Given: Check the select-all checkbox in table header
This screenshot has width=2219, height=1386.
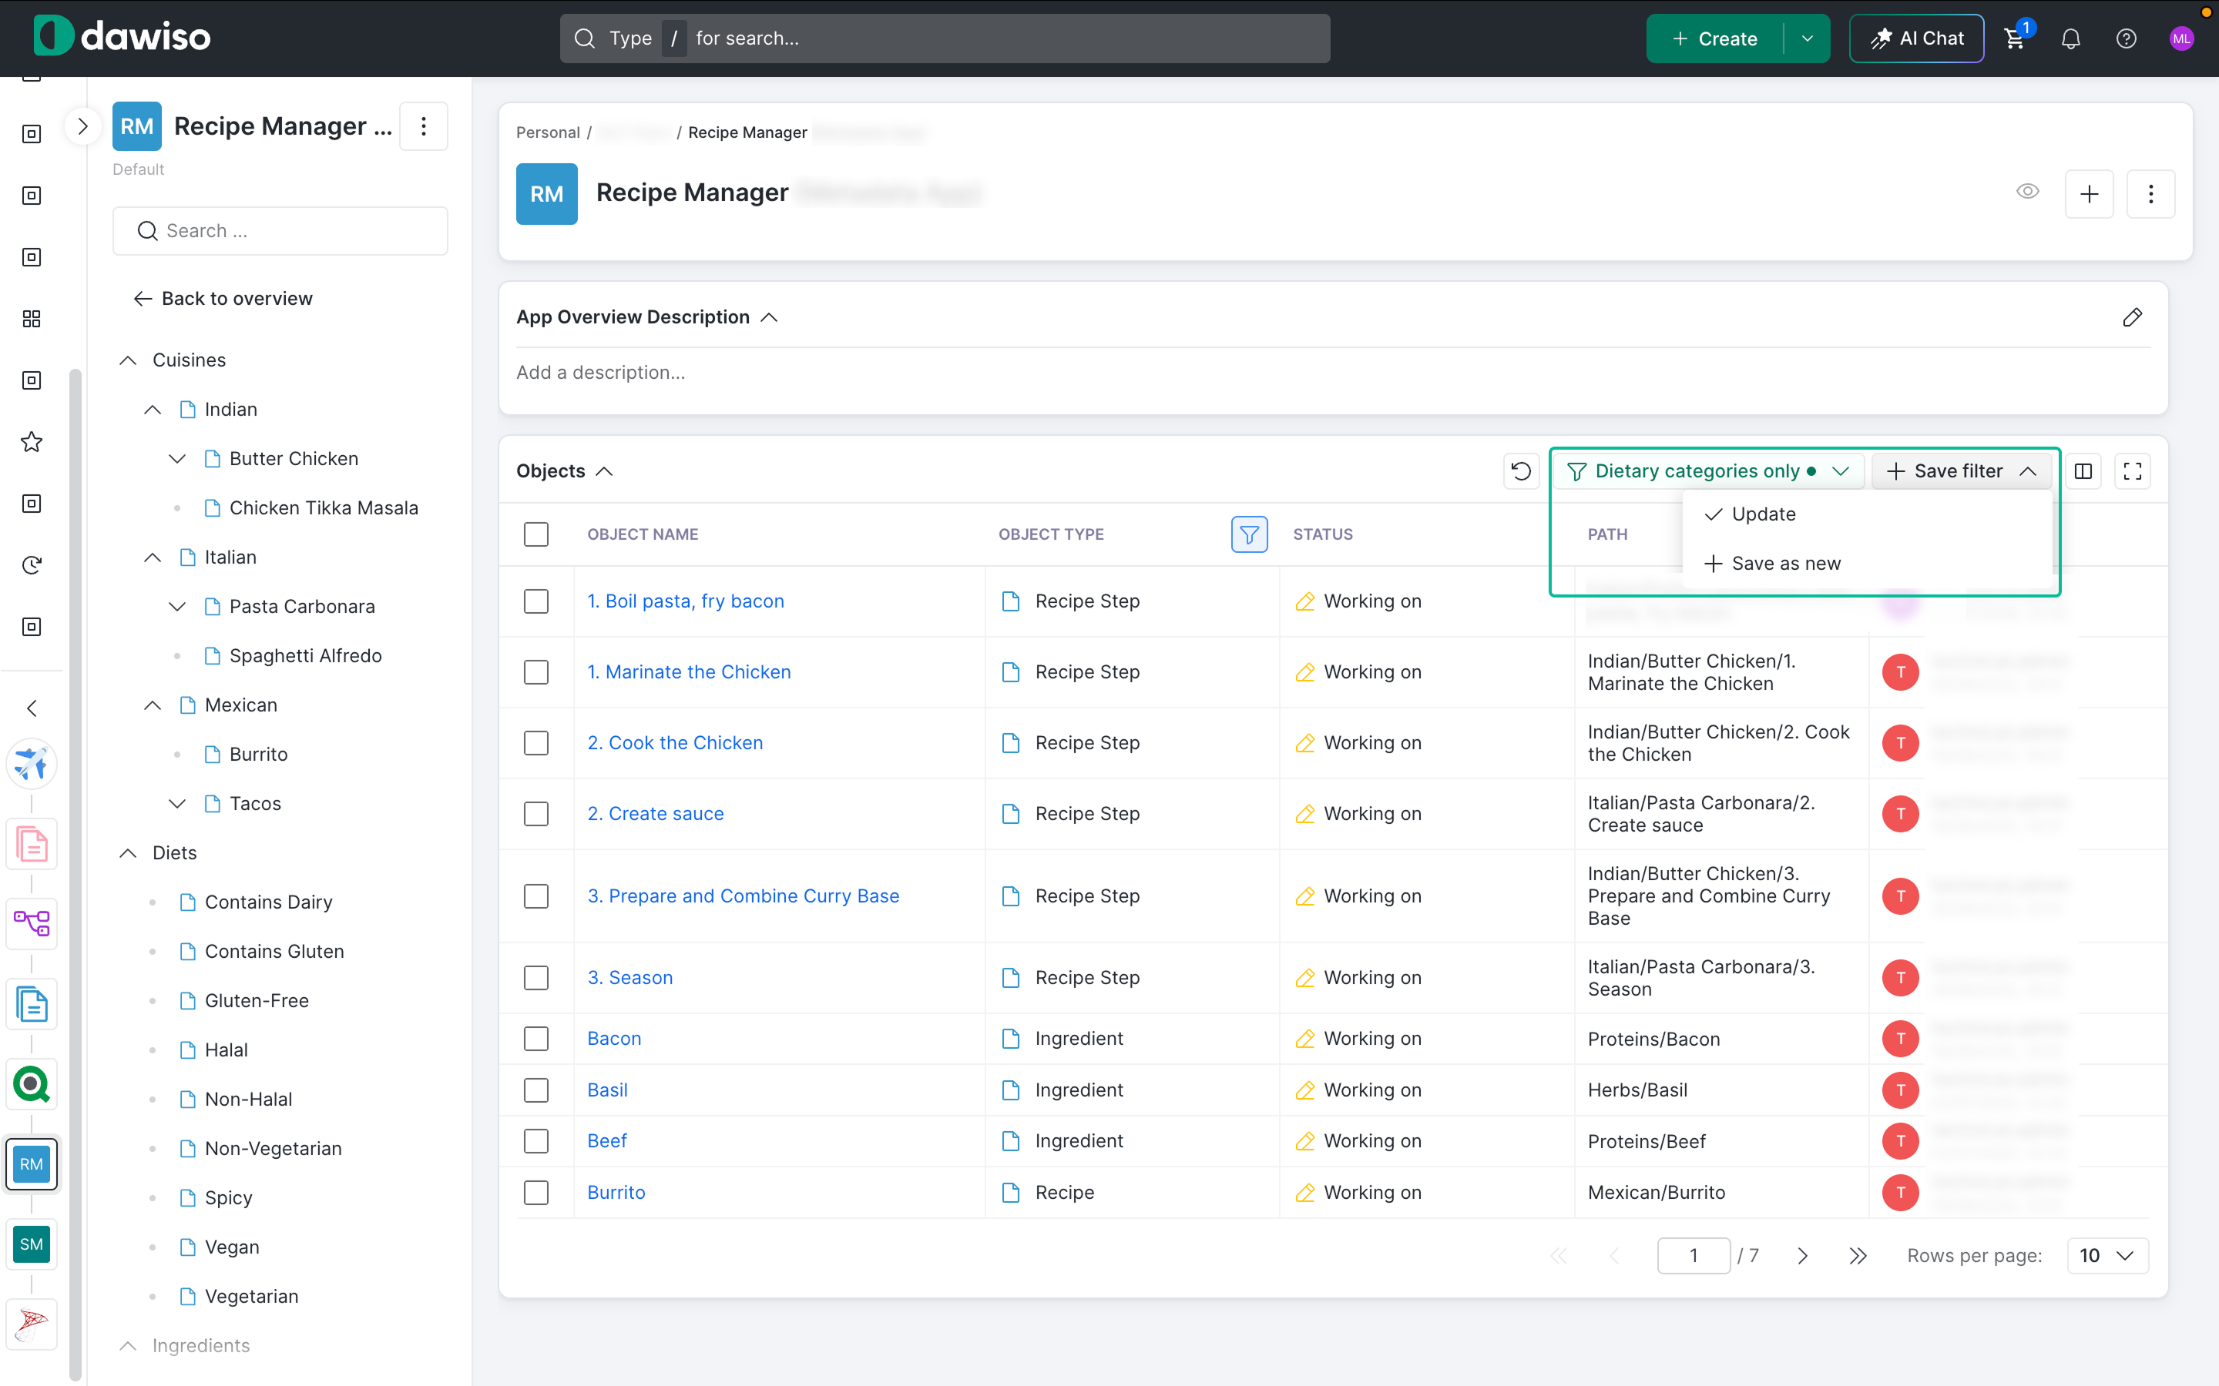Looking at the screenshot, I should 536,534.
